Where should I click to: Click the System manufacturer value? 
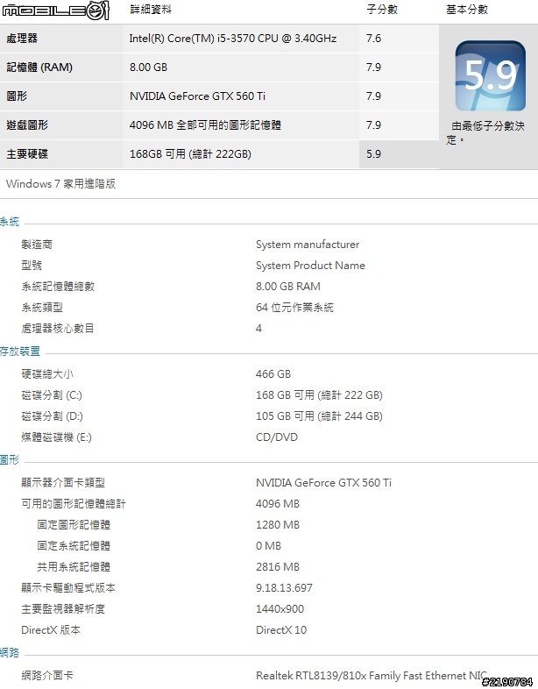(x=308, y=245)
